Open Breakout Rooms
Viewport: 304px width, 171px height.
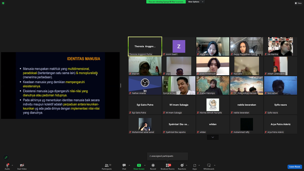coord(168,166)
